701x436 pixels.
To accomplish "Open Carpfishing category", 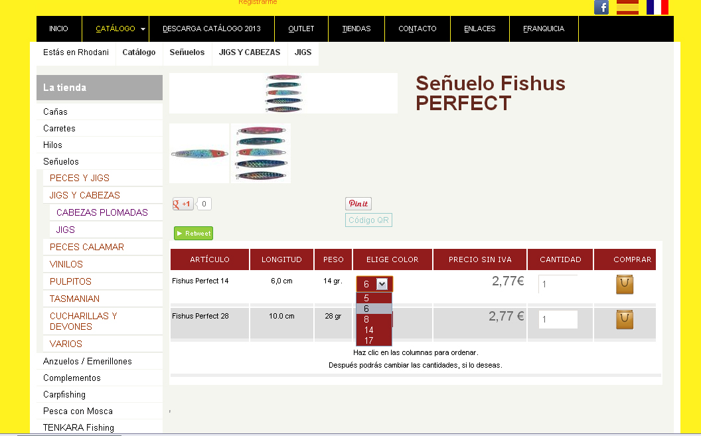I will [100, 394].
